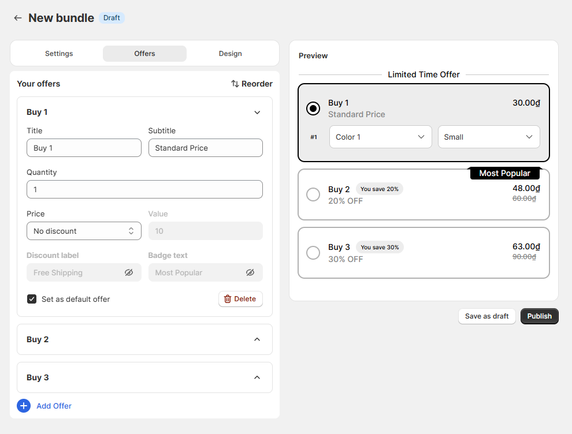572x434 pixels.
Task: Select the Buy 3 radio button in preview
Action: coord(313,253)
